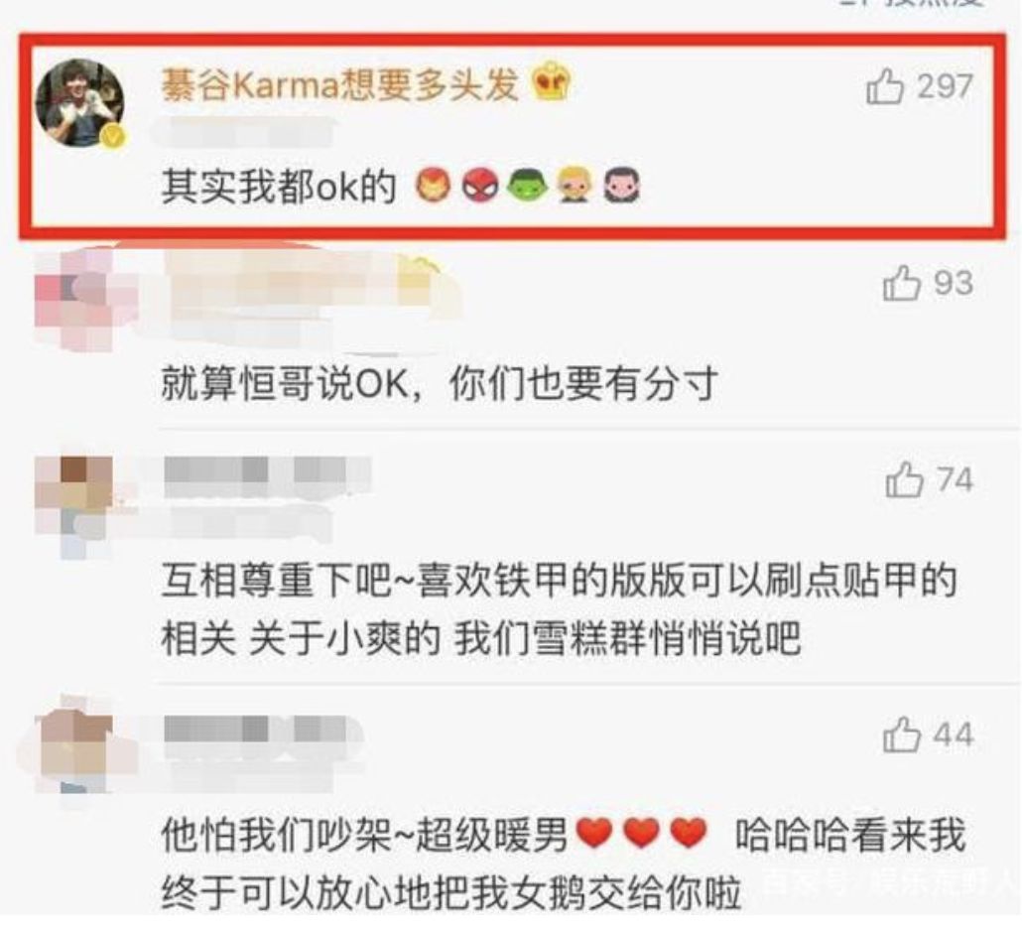Click the yellow verified badge on avatar
Image resolution: width=1022 pixels, height=933 pixels.
click(112, 136)
